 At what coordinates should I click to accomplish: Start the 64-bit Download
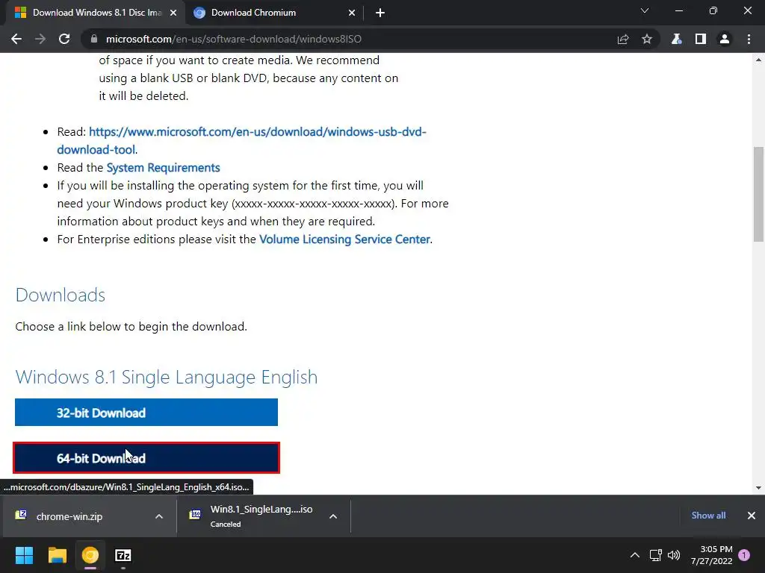[146, 457]
